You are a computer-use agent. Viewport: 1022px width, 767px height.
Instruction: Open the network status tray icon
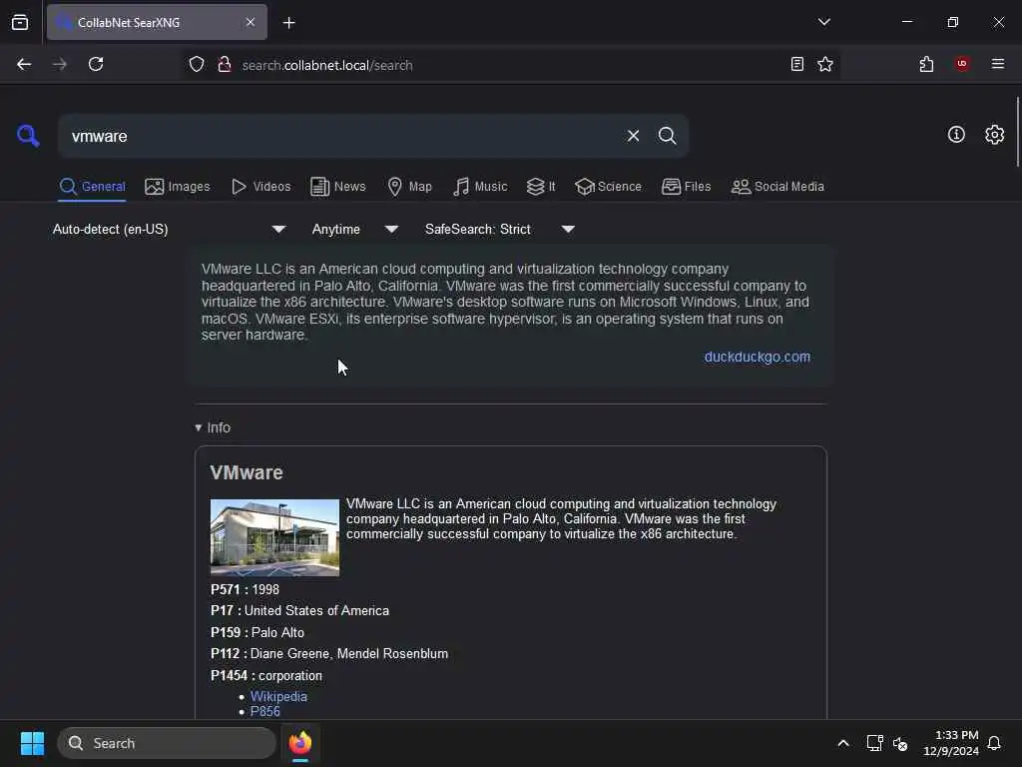874,743
